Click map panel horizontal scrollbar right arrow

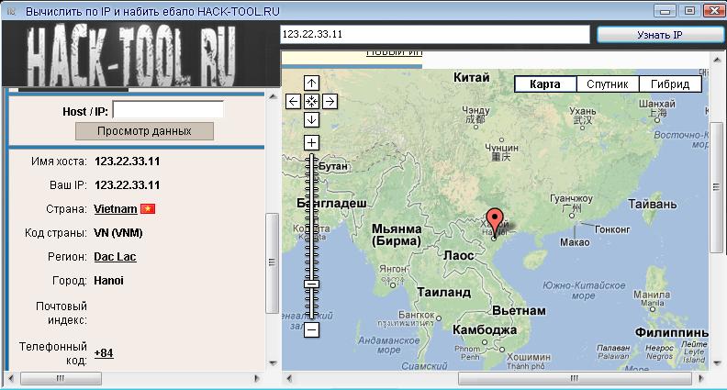tap(701, 378)
